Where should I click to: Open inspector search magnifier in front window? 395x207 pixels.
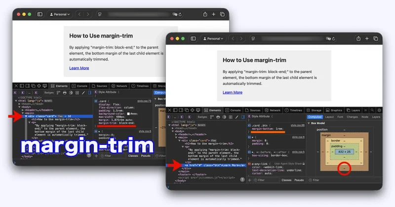(x=372, y=110)
